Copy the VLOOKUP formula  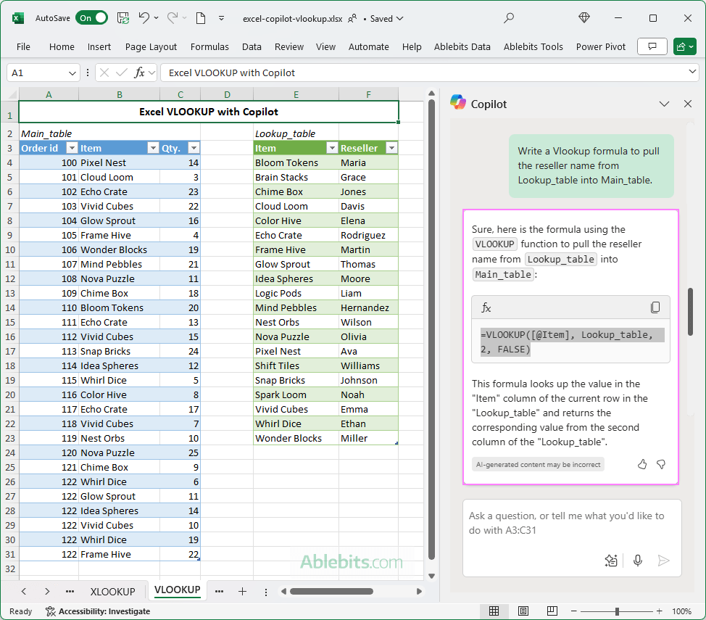point(655,307)
